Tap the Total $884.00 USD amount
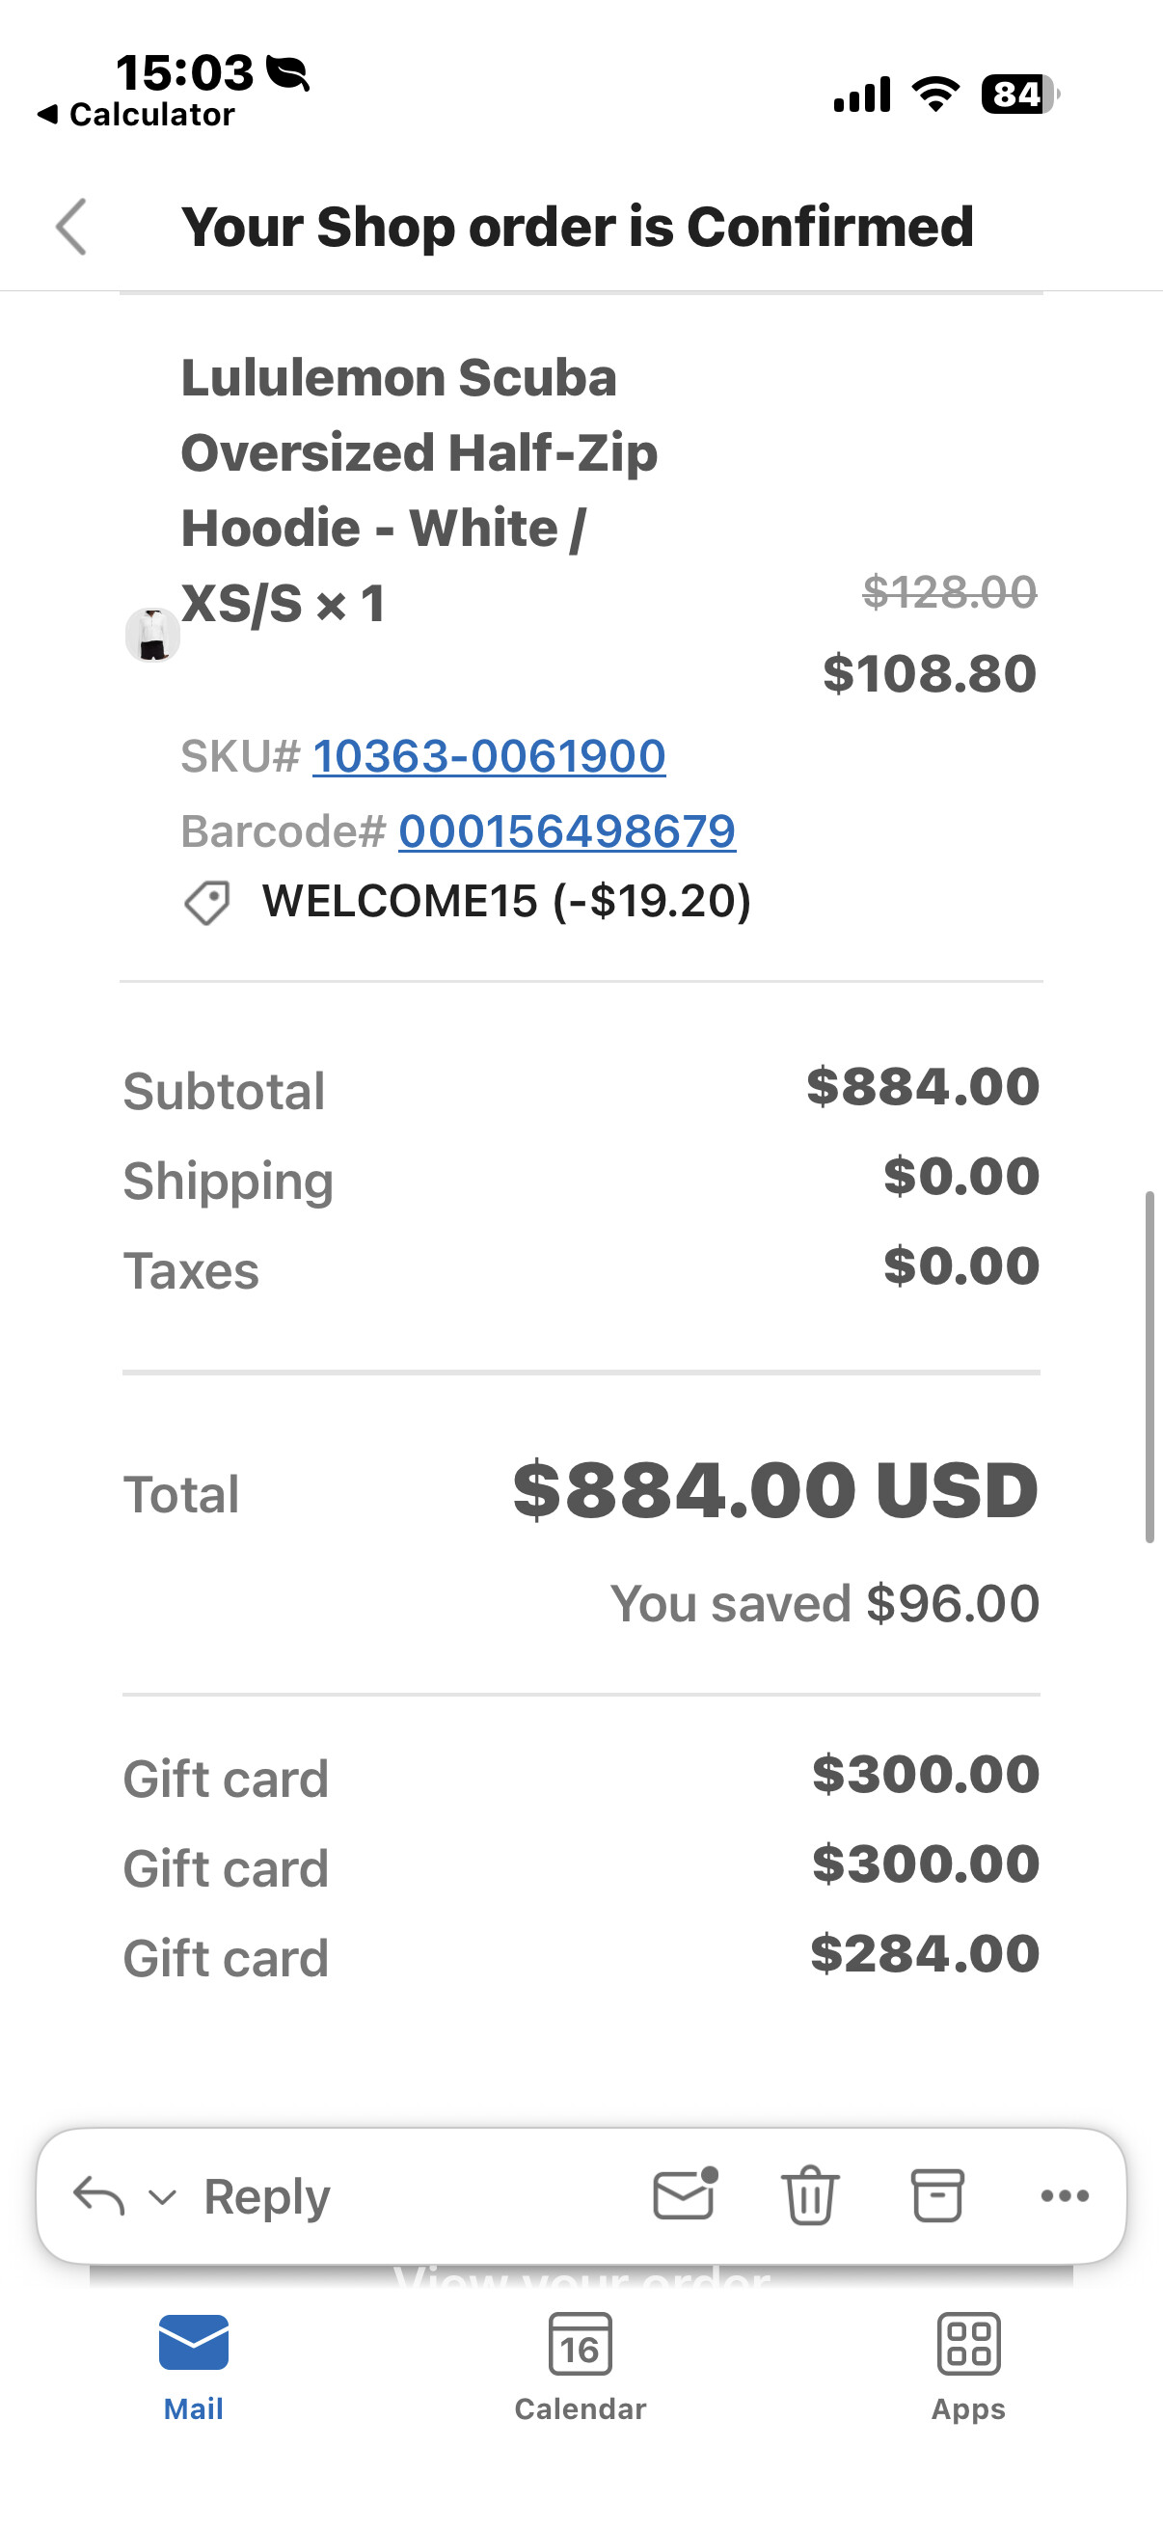 pos(774,1490)
